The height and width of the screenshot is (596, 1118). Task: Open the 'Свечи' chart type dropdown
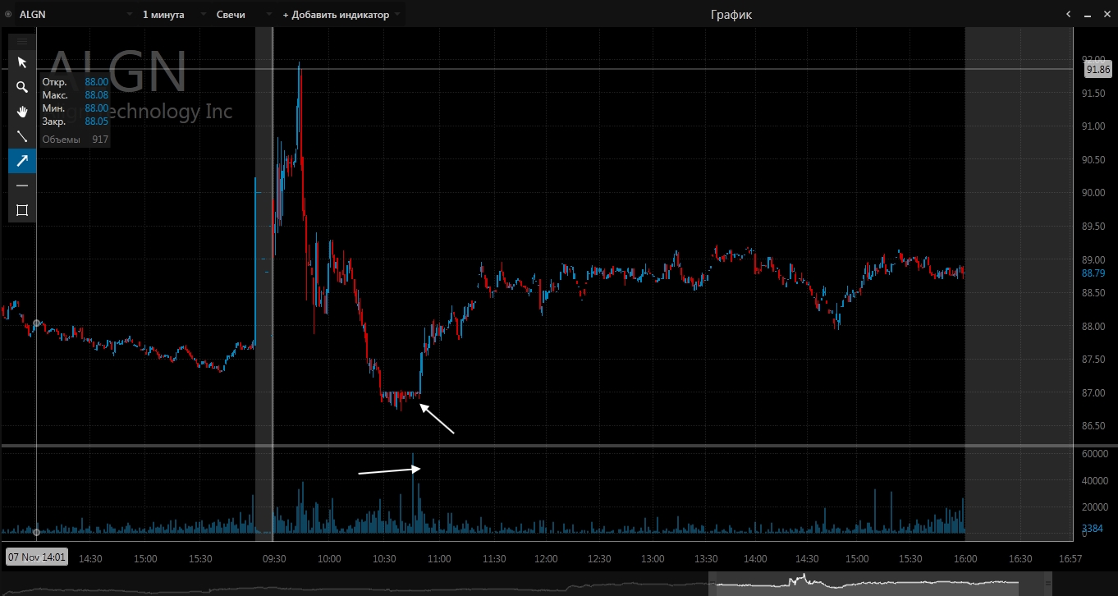point(268,15)
